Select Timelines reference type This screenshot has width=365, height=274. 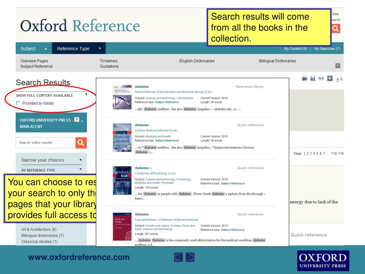point(108,61)
